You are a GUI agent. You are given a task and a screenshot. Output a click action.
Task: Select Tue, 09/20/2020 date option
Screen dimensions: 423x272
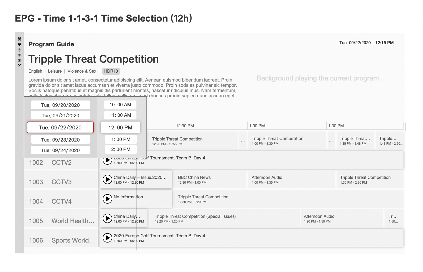(x=60, y=105)
